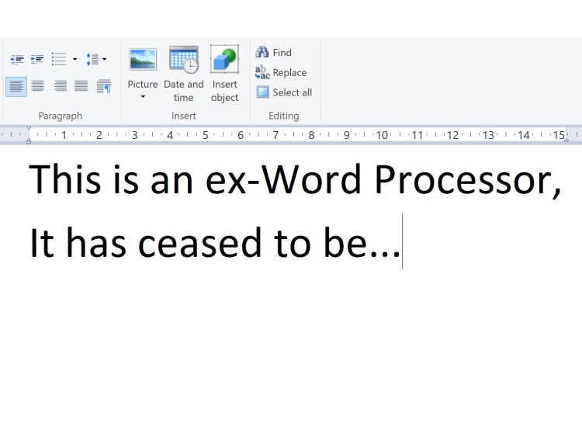Insert Date and time

(x=184, y=60)
